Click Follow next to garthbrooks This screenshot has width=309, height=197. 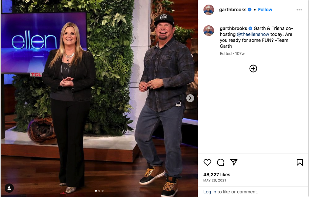(265, 10)
